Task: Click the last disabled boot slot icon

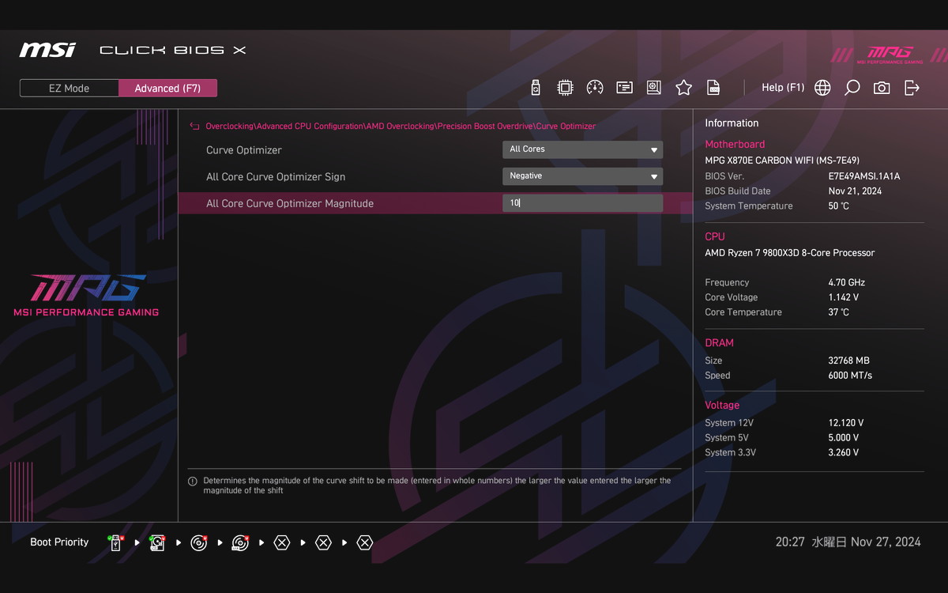Action: (364, 543)
